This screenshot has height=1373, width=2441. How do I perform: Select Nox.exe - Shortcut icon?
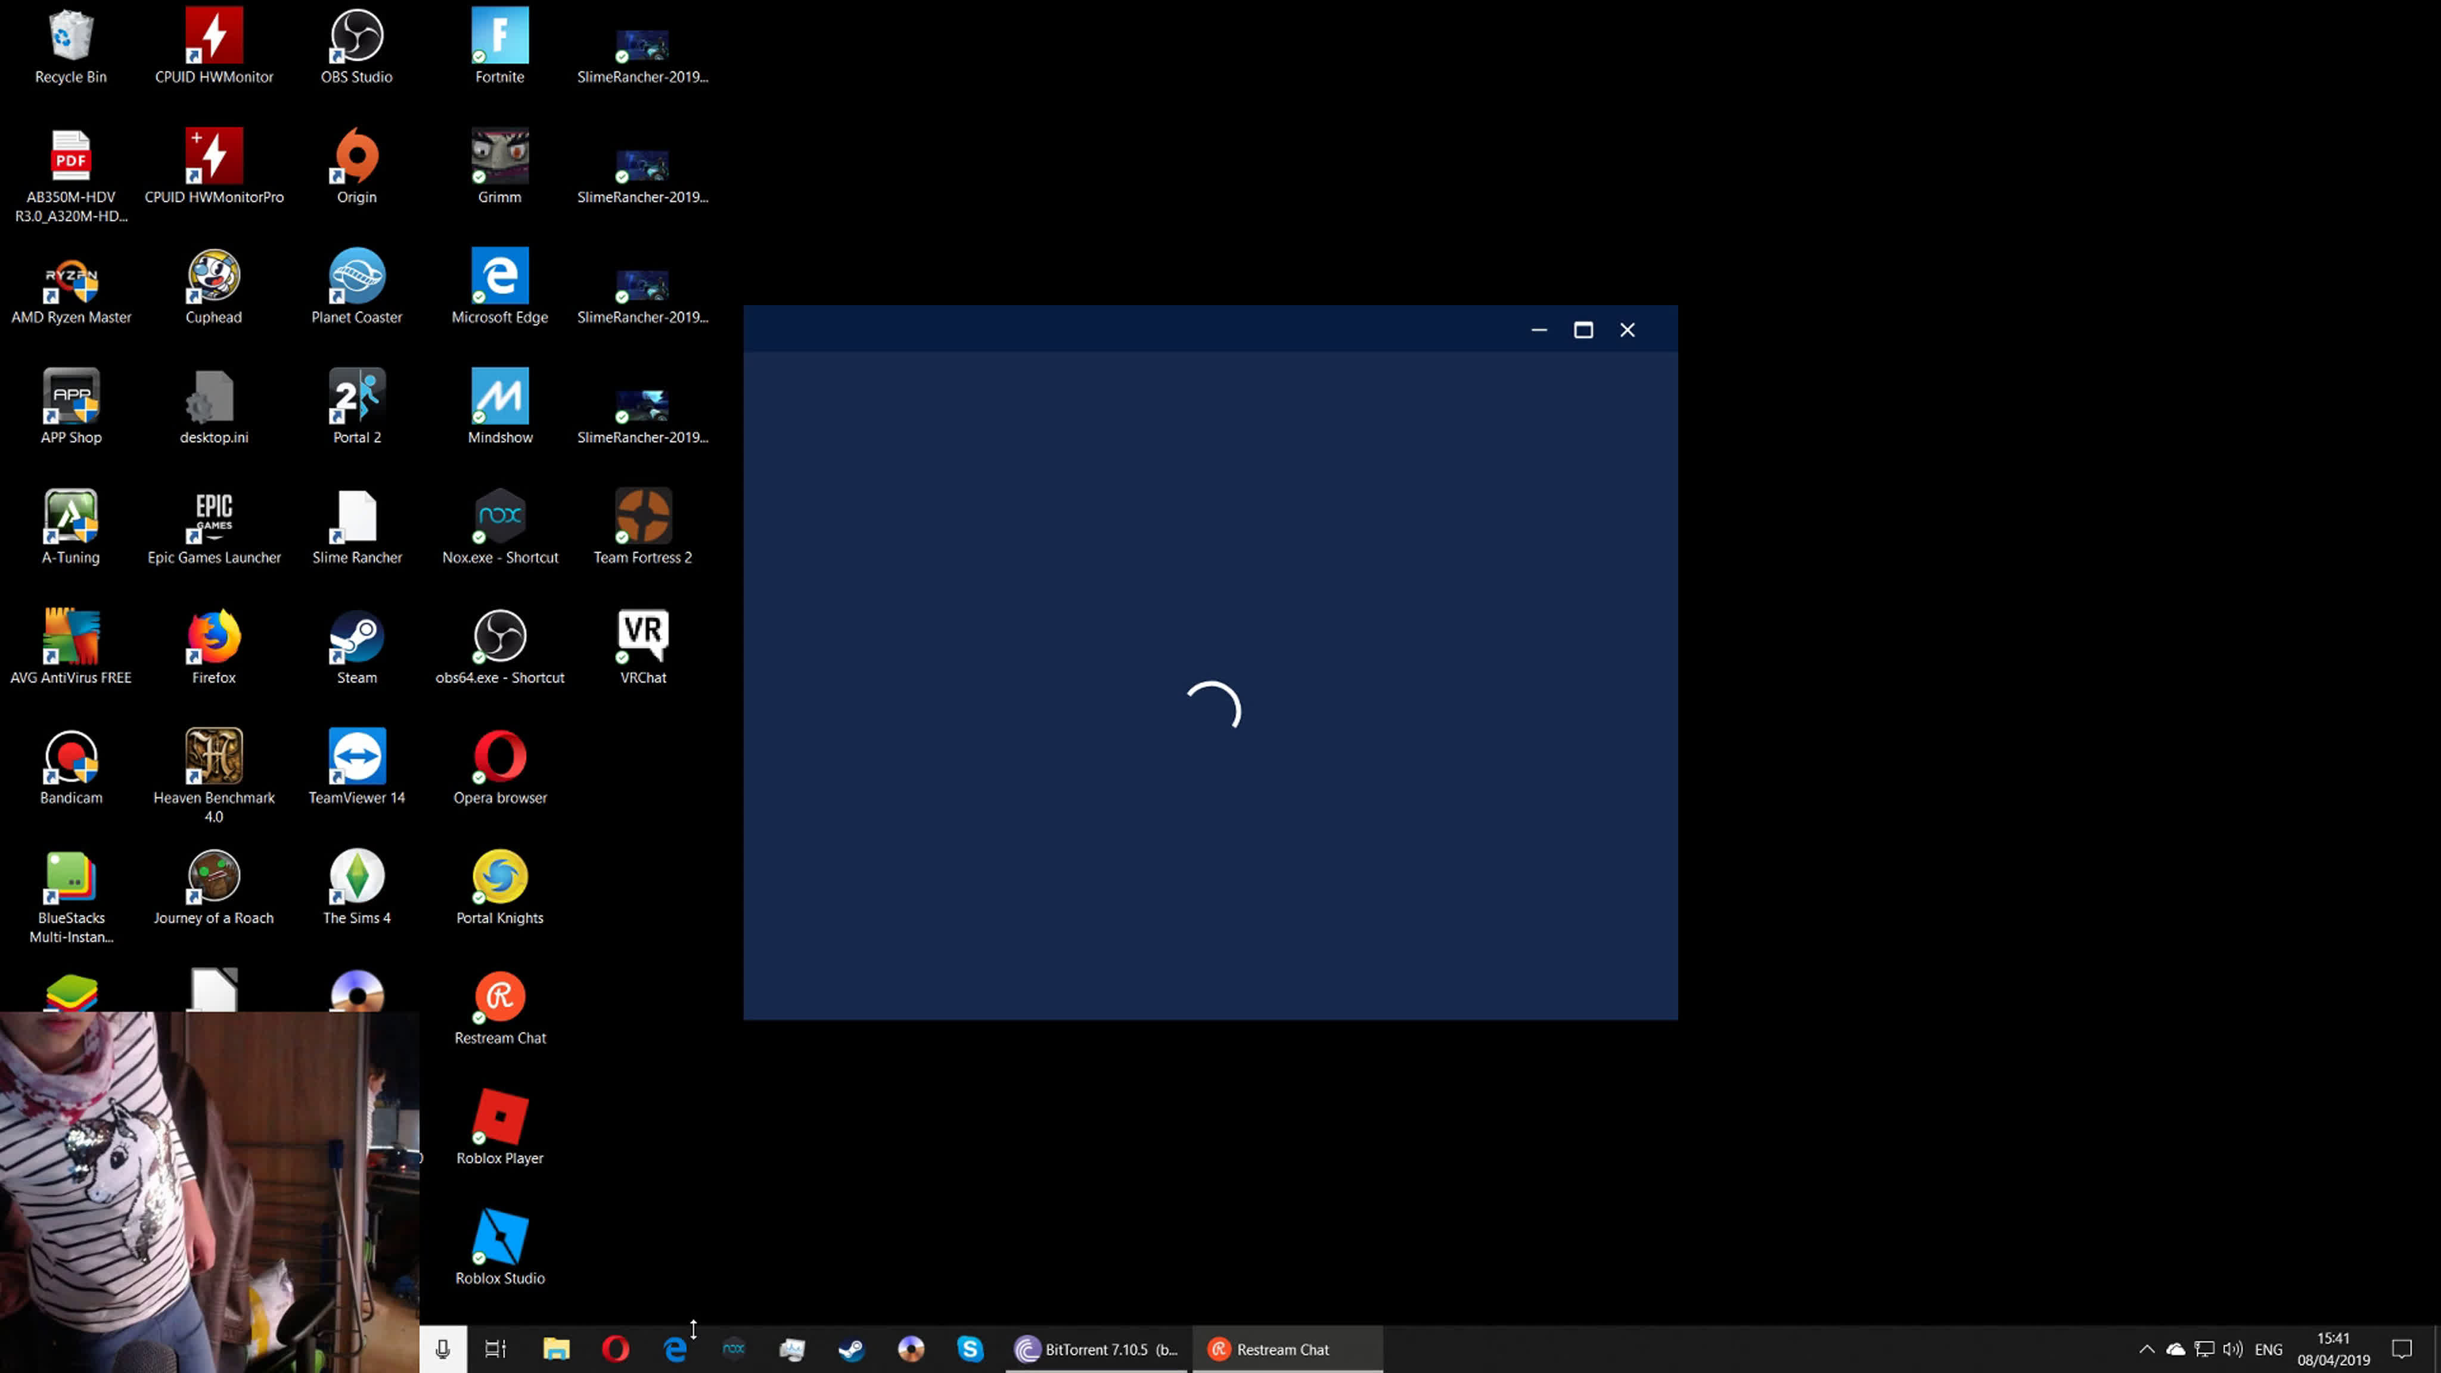click(x=499, y=528)
